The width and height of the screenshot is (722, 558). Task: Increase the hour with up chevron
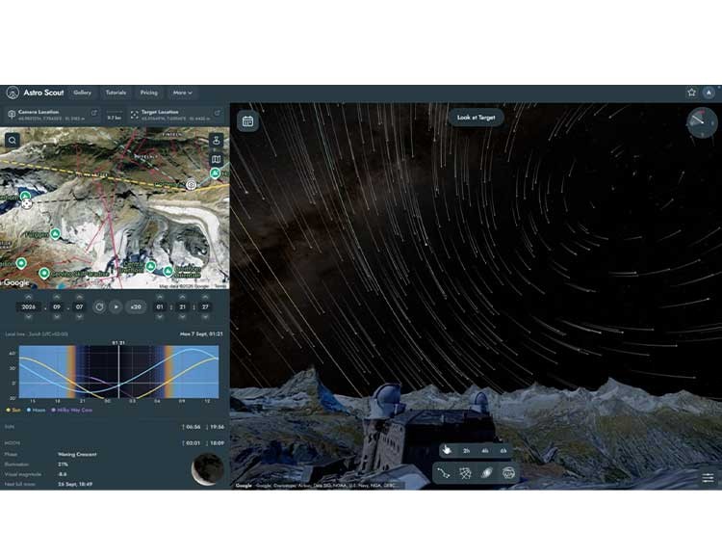coord(160,297)
